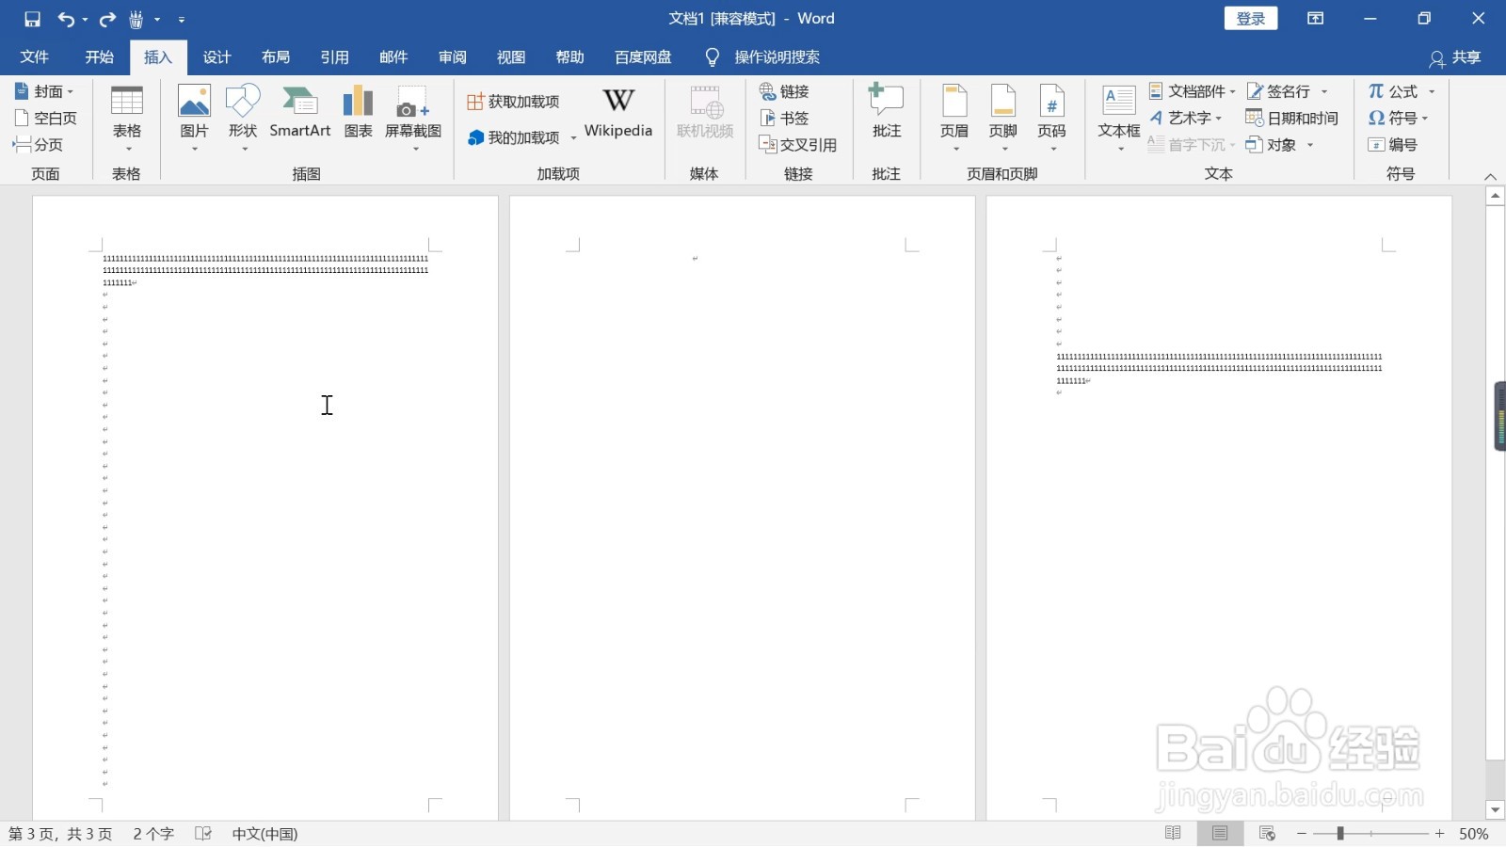Image resolution: width=1506 pixels, height=847 pixels.
Task: Expand the object (对象) dropdown
Action: coord(1310,144)
